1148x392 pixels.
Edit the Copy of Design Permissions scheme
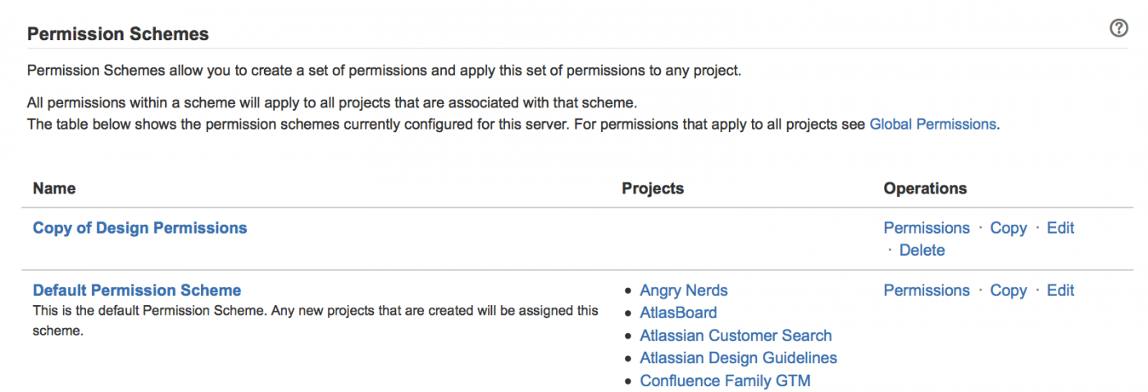click(1060, 228)
